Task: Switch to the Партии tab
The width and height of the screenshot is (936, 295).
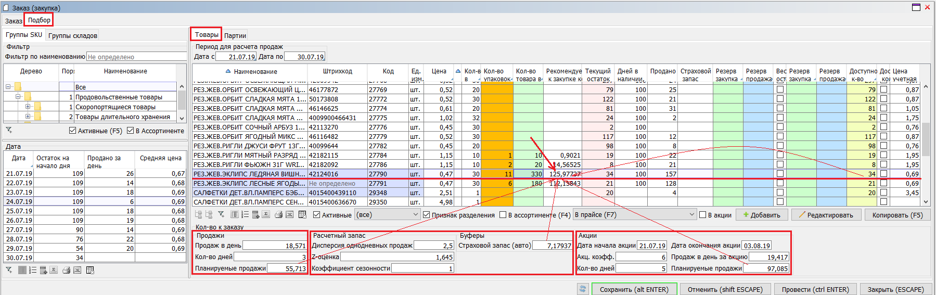Action: [235, 35]
